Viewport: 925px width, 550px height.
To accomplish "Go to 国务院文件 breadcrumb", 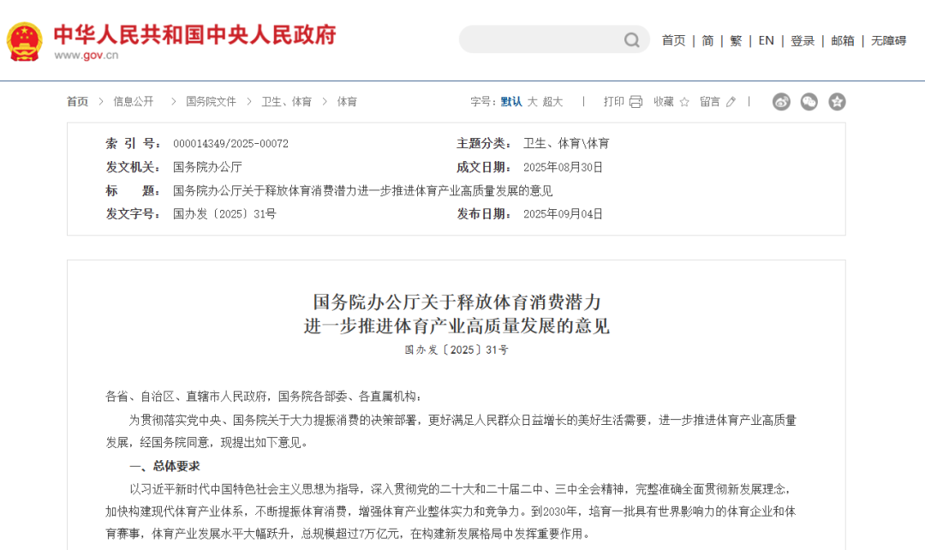I will 211,102.
